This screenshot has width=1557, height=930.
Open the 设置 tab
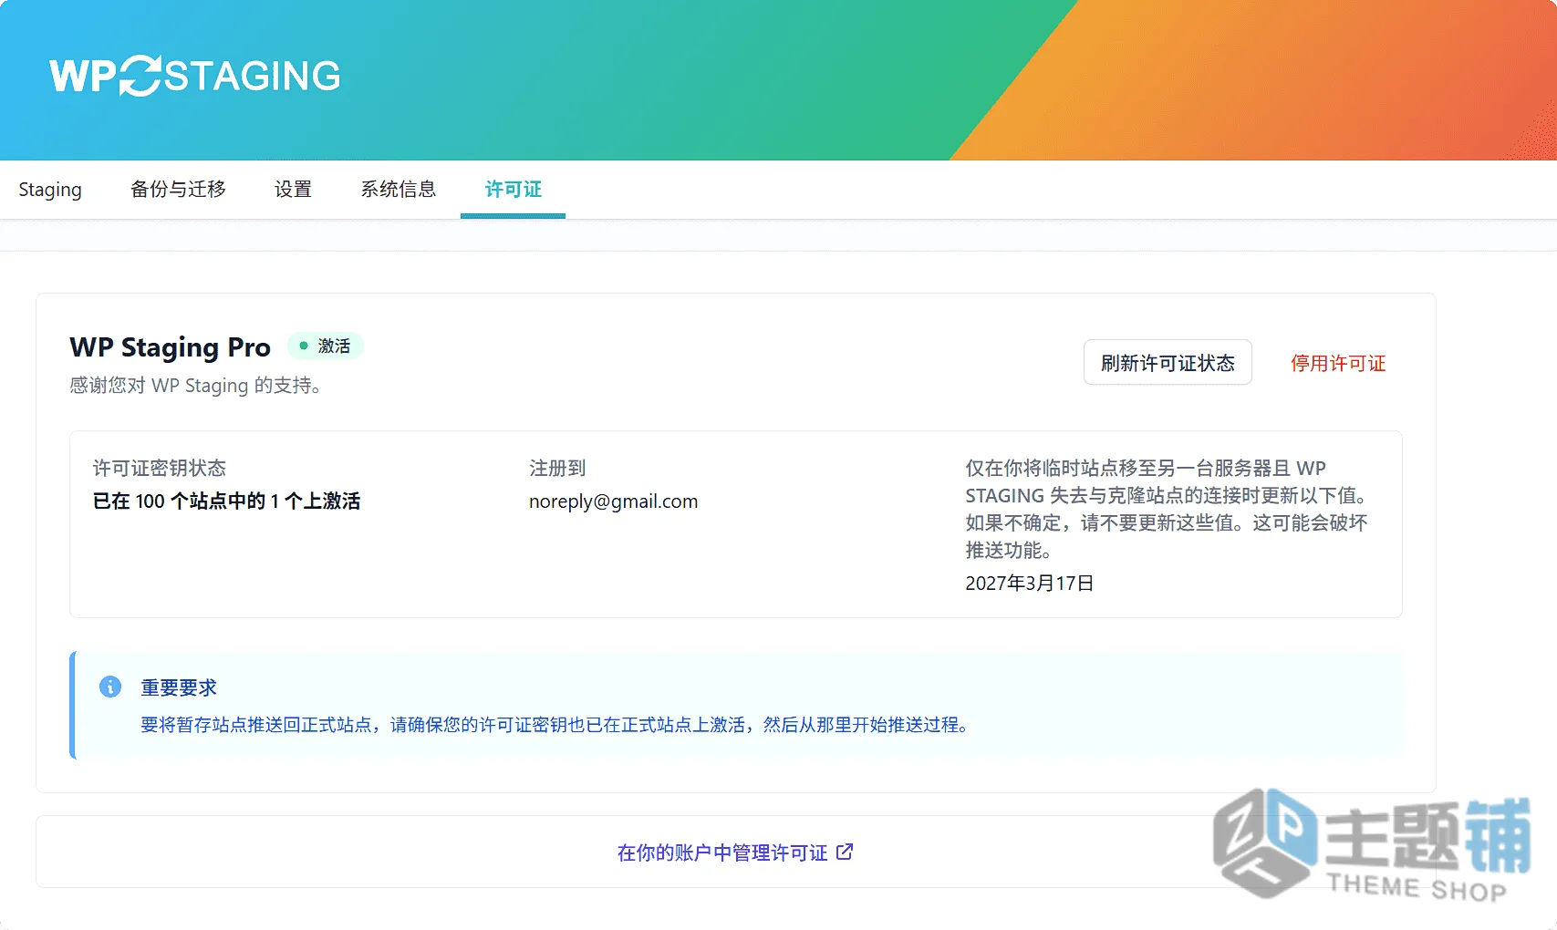click(293, 190)
